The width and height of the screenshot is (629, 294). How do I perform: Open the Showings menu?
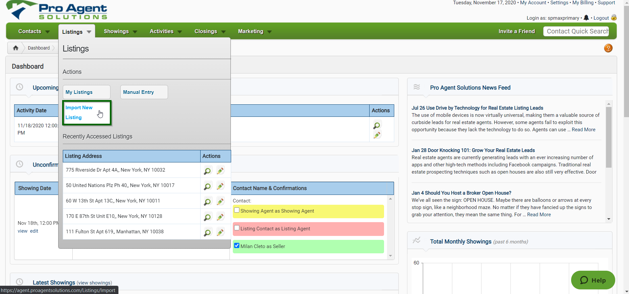pos(116,31)
